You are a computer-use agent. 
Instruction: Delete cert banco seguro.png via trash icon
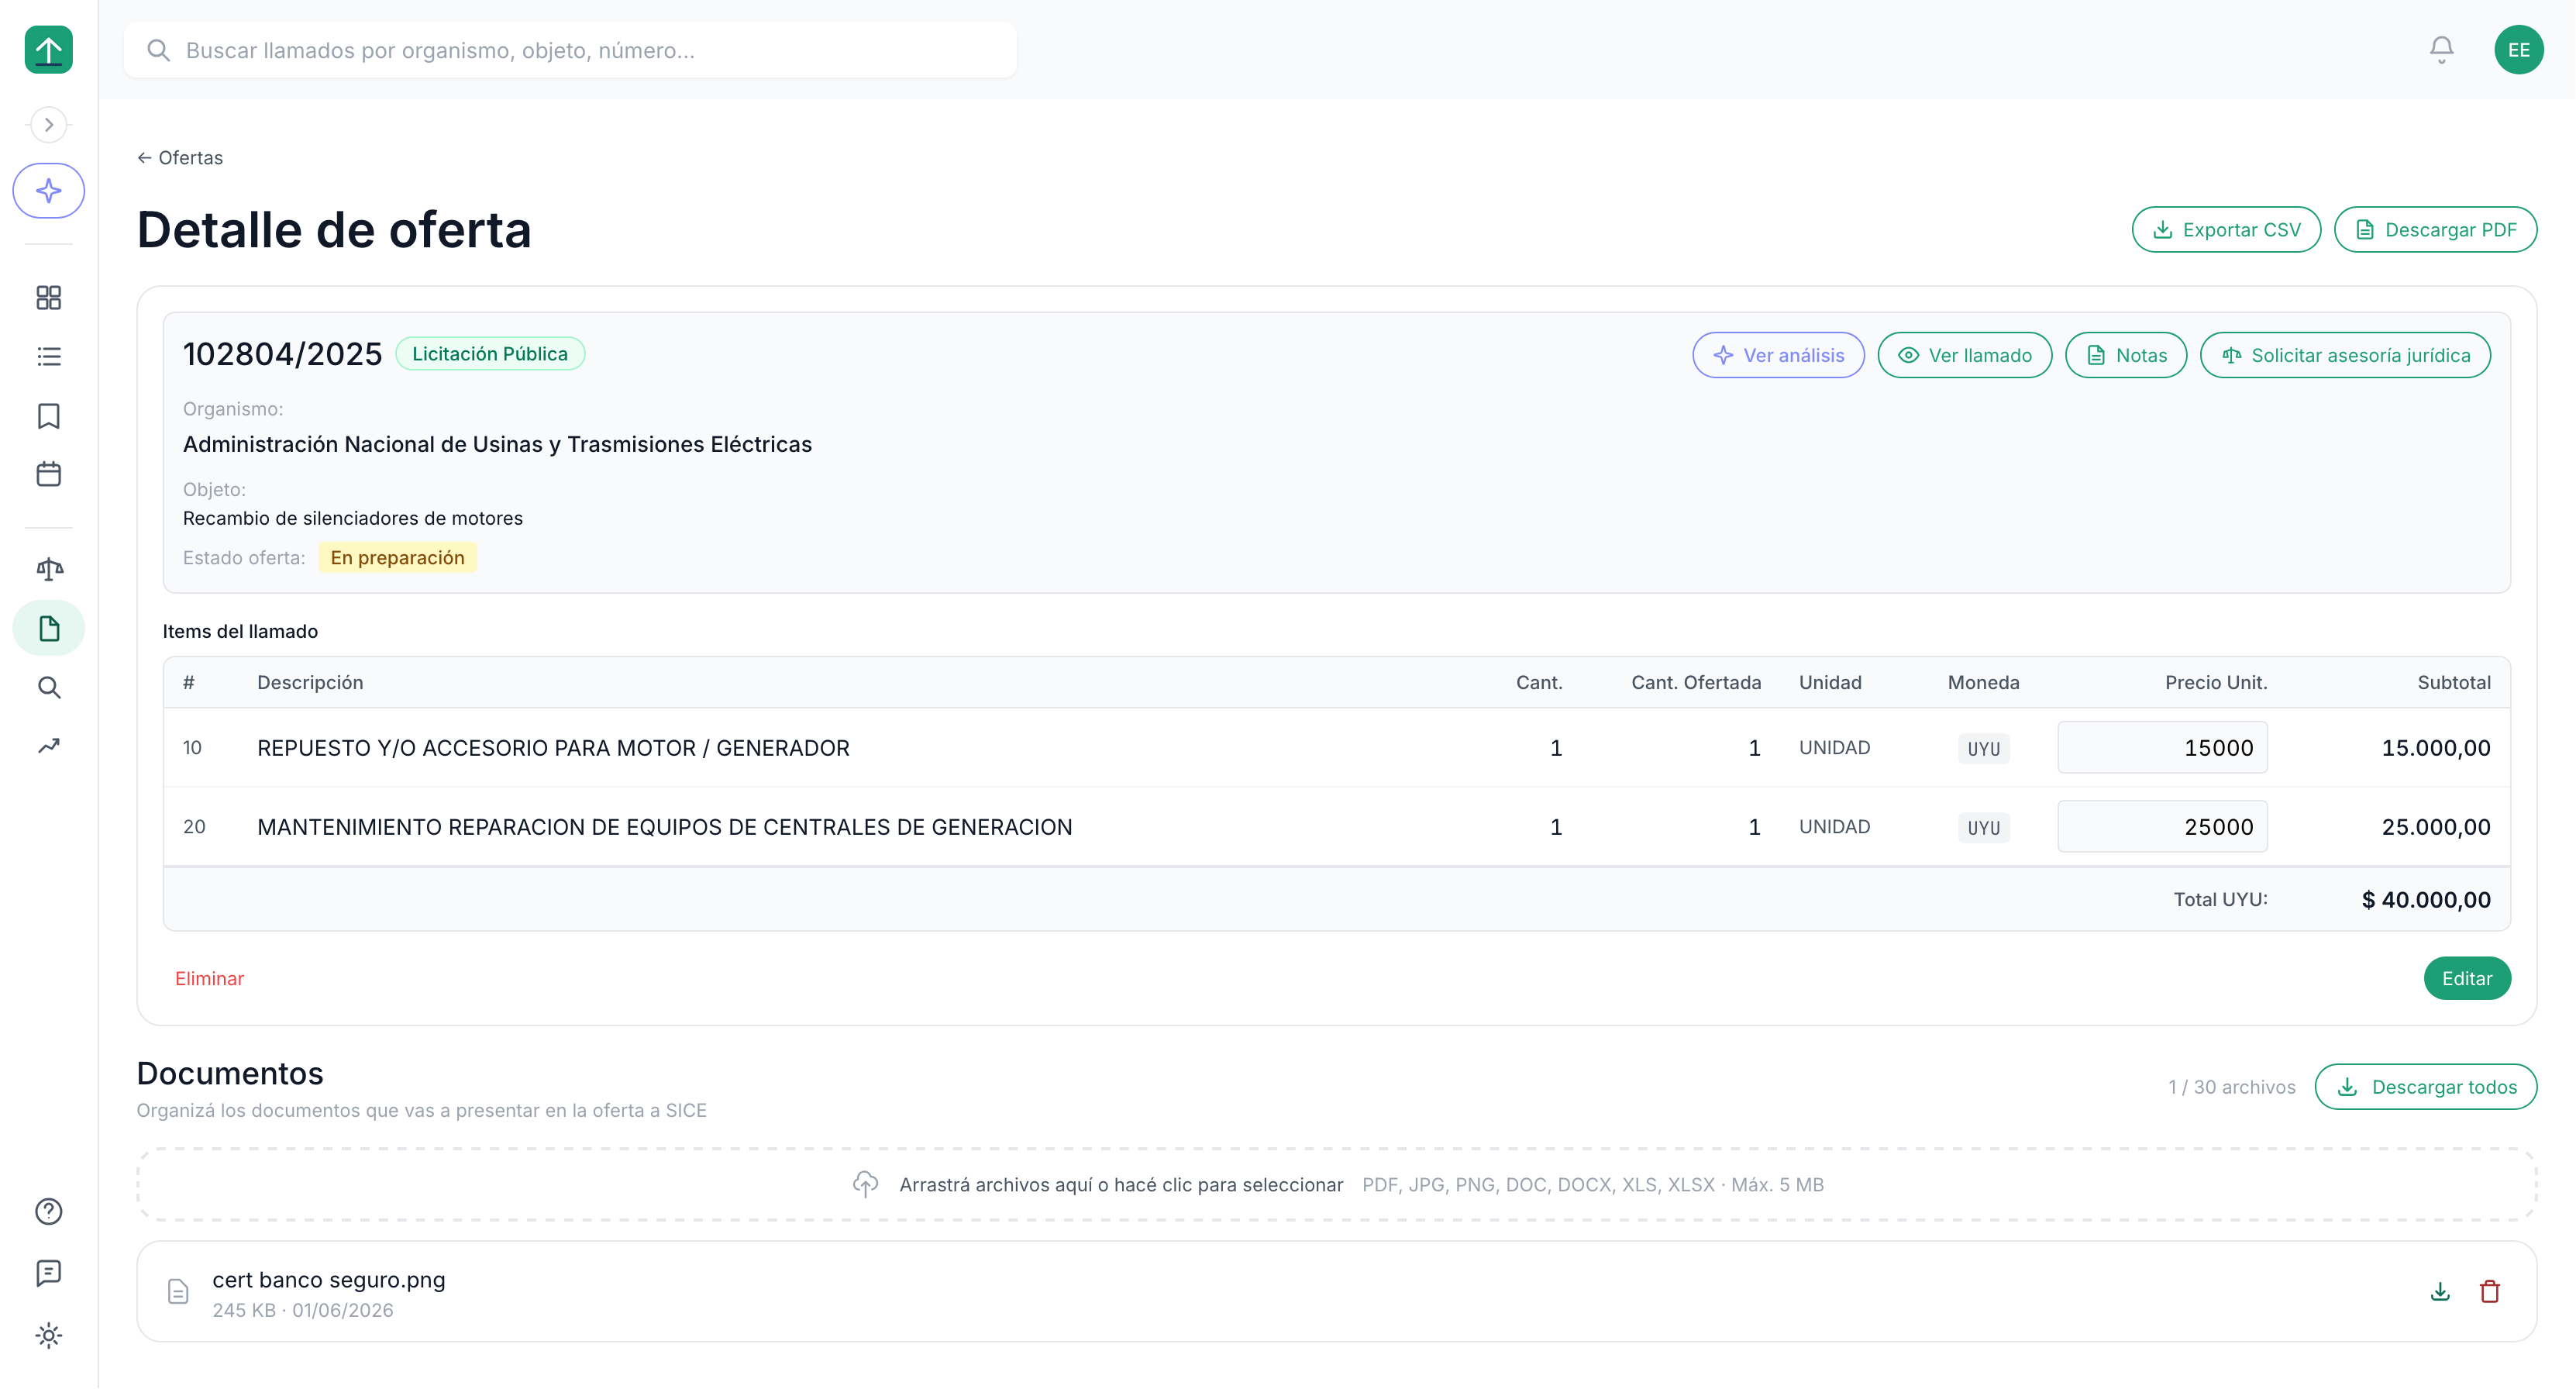[2489, 1291]
